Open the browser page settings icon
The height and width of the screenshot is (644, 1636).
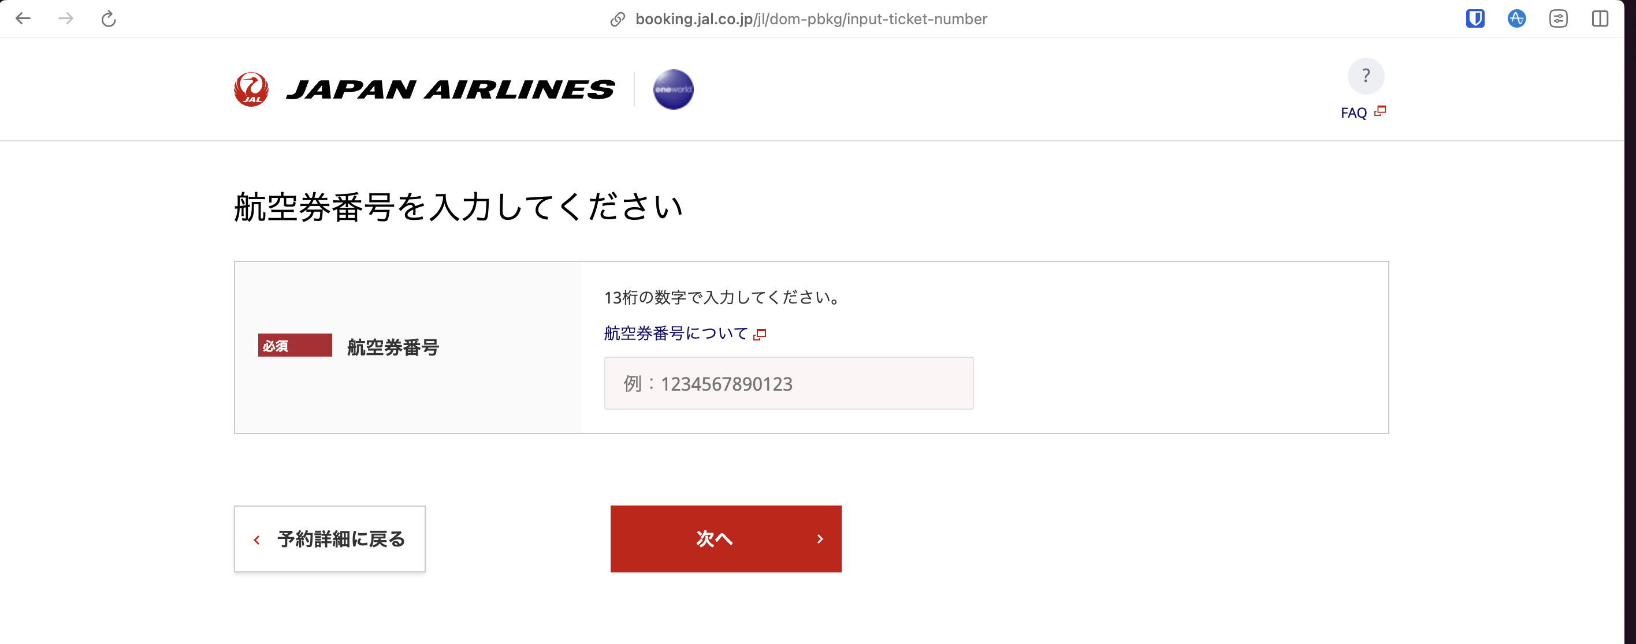pyautogui.click(x=1558, y=18)
